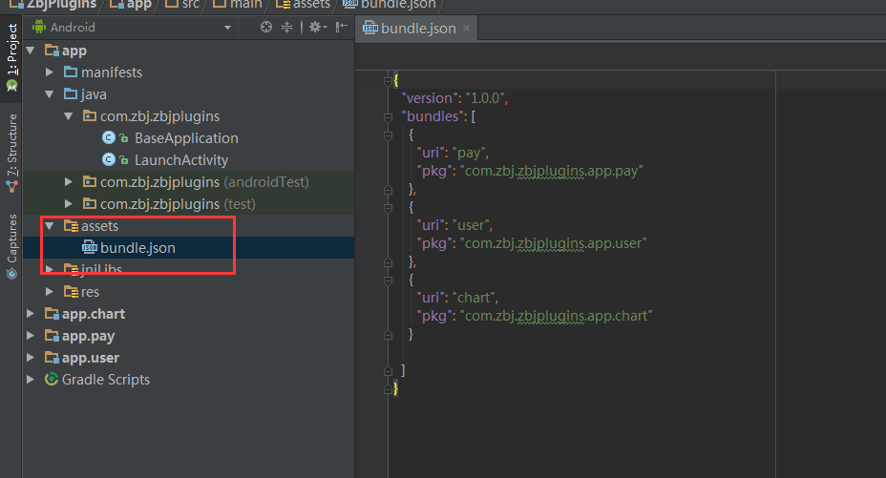The height and width of the screenshot is (478, 886).
Task: Click the assets breadcrumb segment
Action: (x=311, y=5)
